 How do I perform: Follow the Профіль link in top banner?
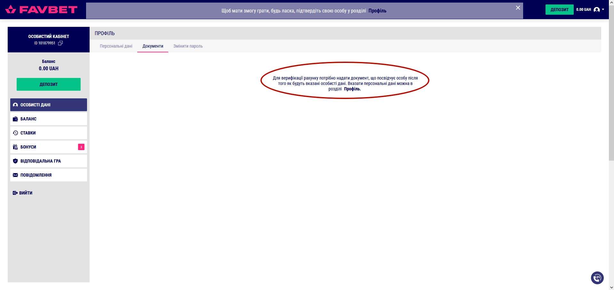pos(377,11)
